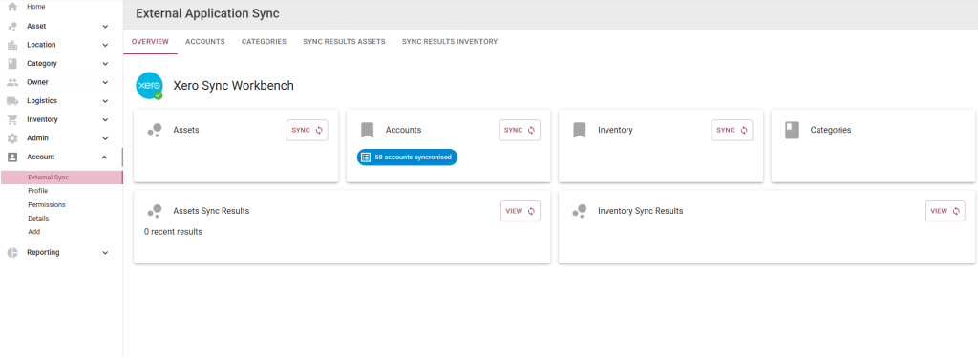The height and width of the screenshot is (357, 978).
Task: Click the Owner people icon in sidebar
Action: tap(11, 82)
